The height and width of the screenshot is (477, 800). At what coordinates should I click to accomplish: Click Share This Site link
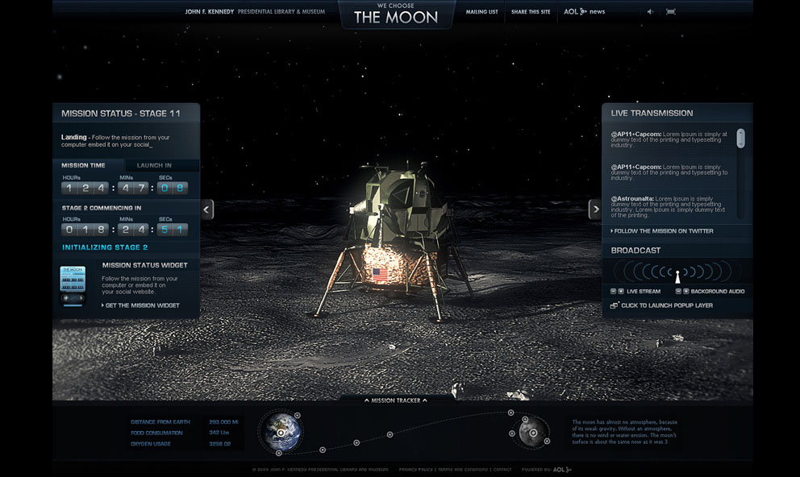click(x=531, y=12)
